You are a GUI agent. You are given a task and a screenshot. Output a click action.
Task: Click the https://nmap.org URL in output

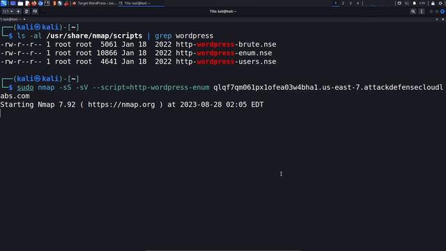121,105
